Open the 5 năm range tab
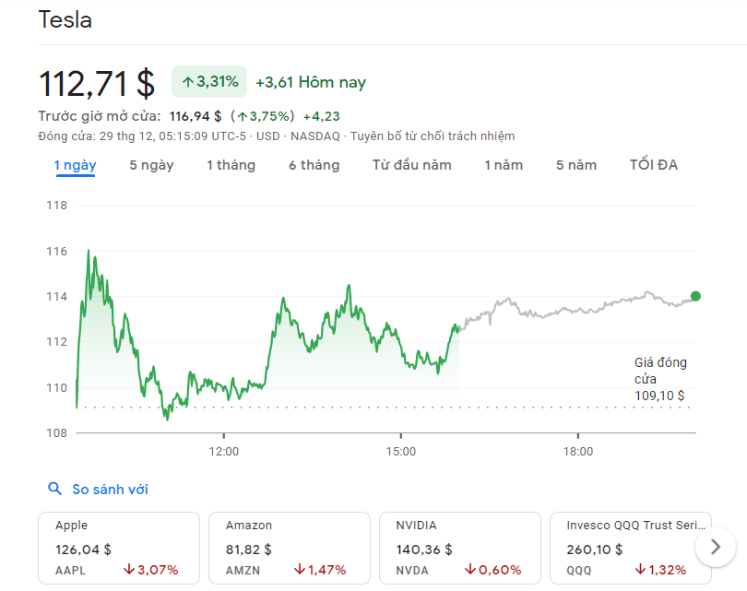Screen dimensions: 747x591 576,165
